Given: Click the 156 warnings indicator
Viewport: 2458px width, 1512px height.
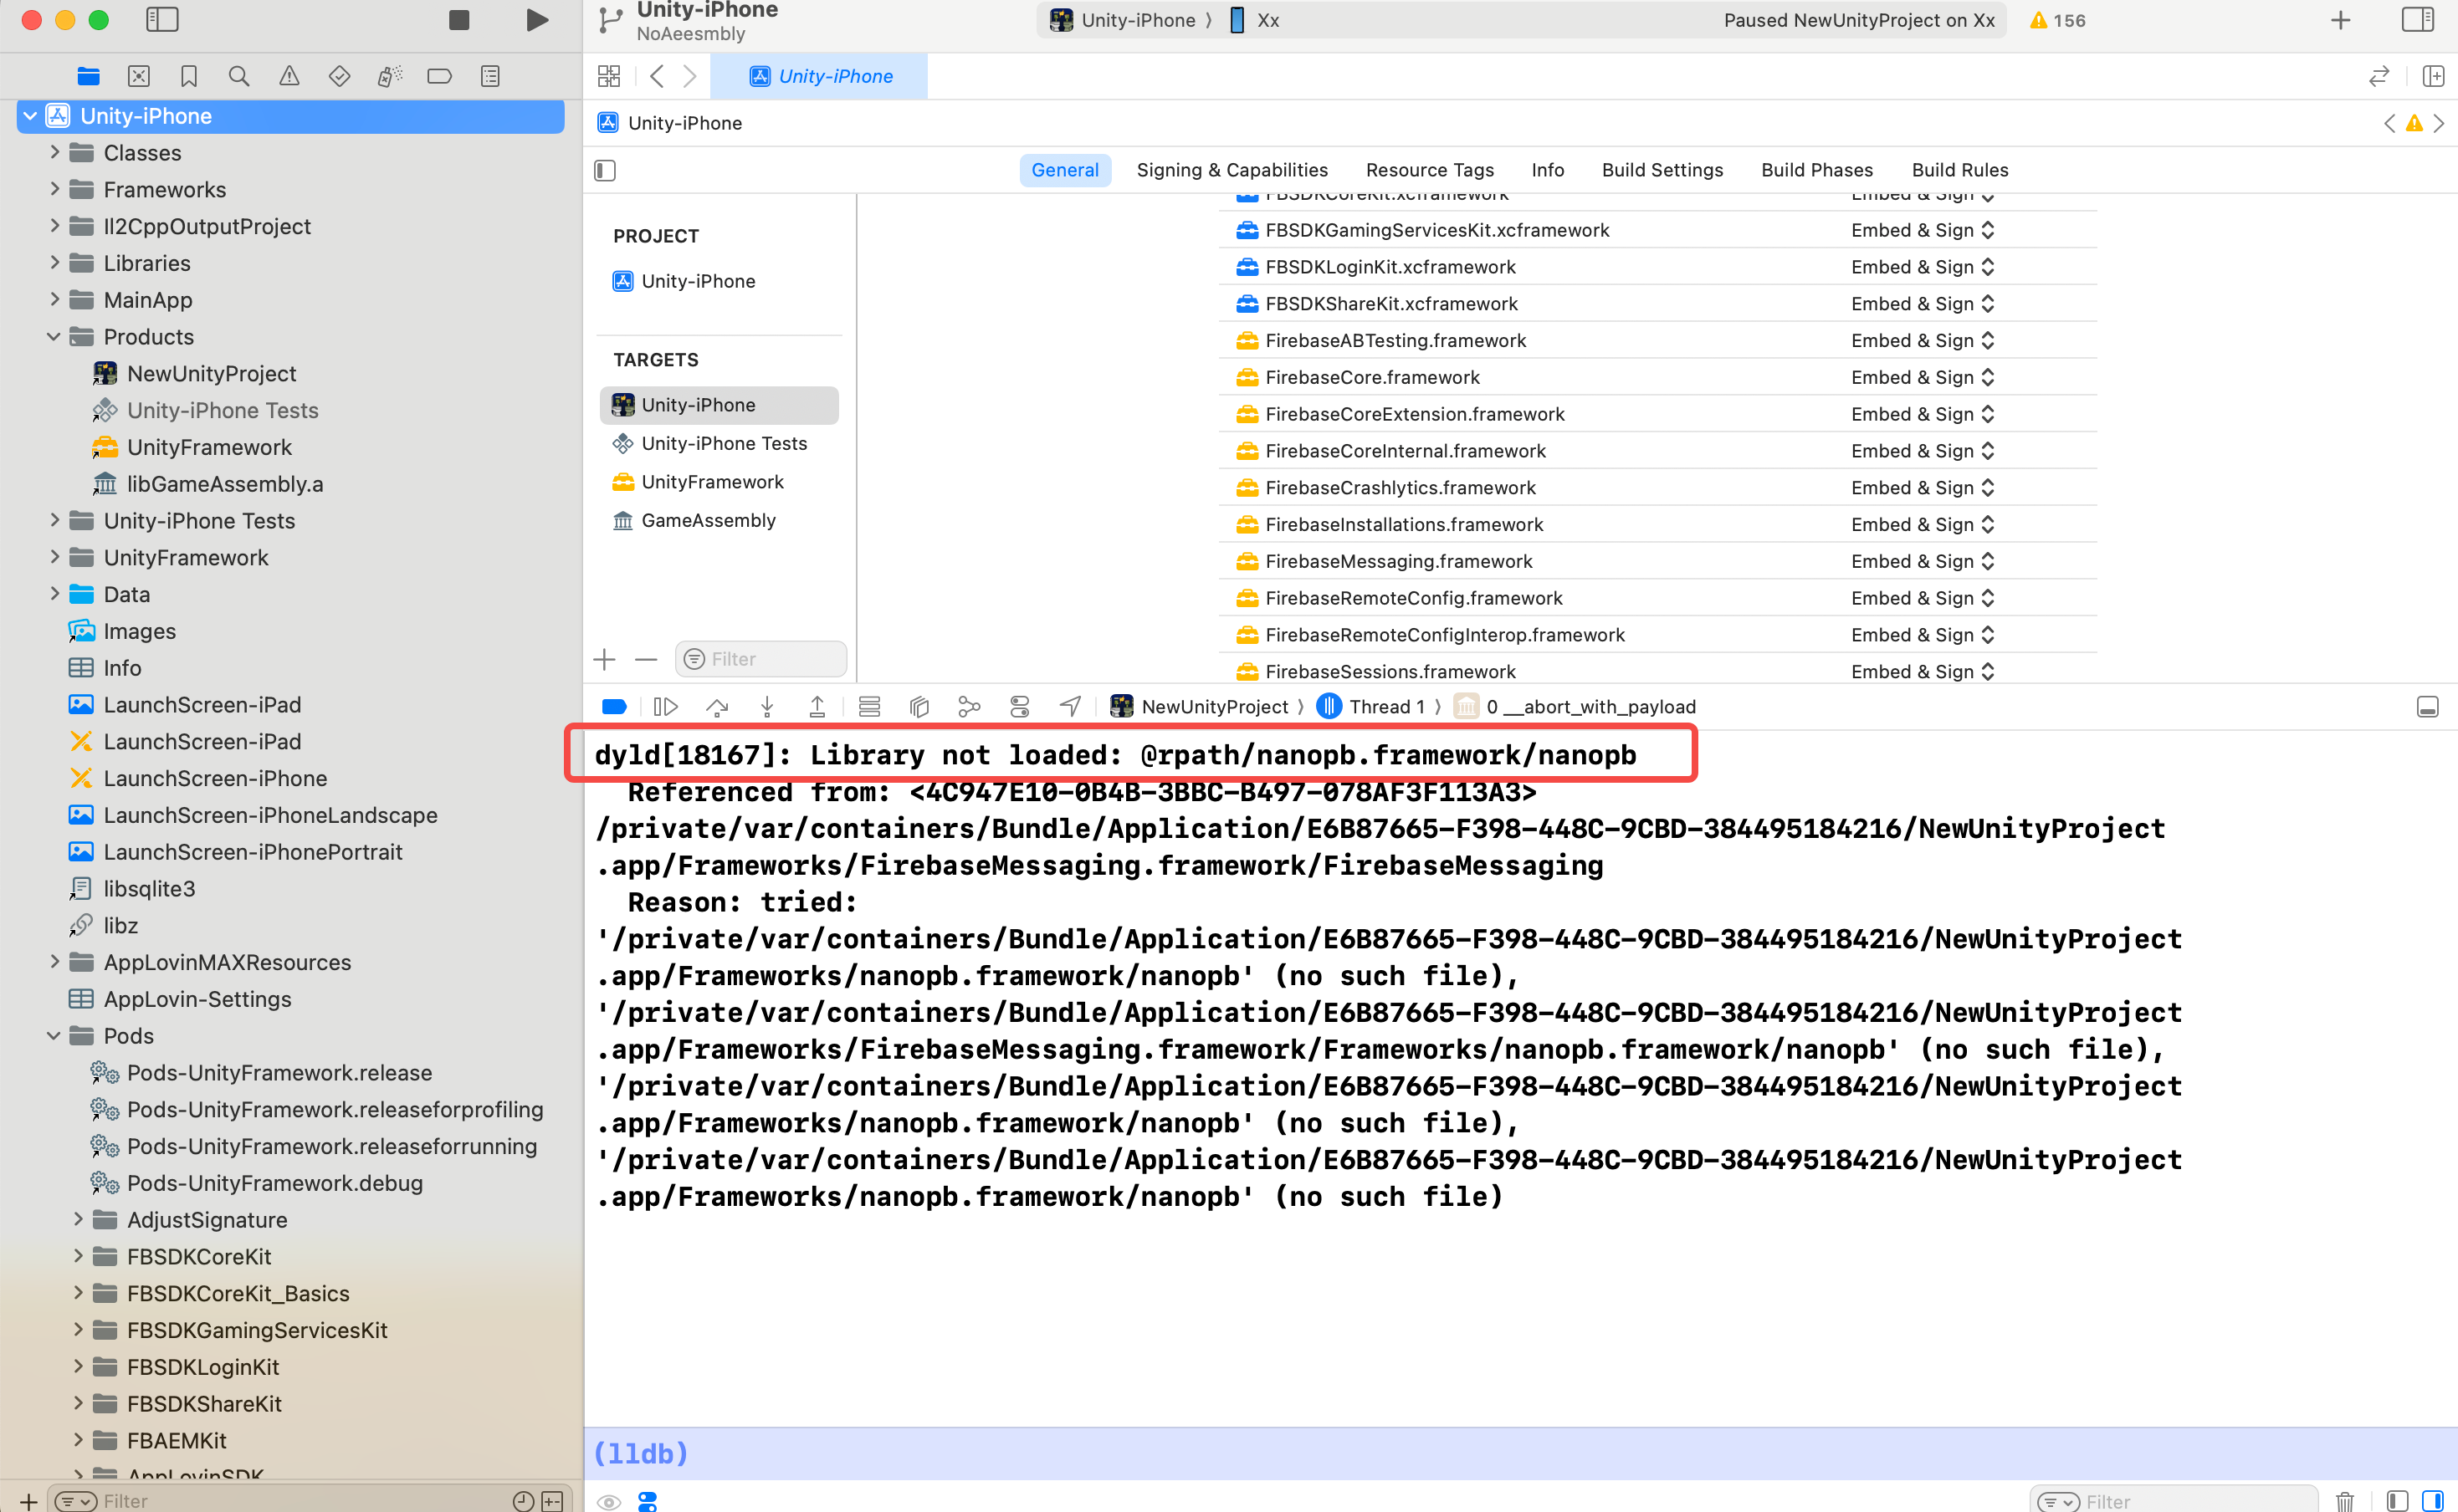Looking at the screenshot, I should [x=2056, y=20].
